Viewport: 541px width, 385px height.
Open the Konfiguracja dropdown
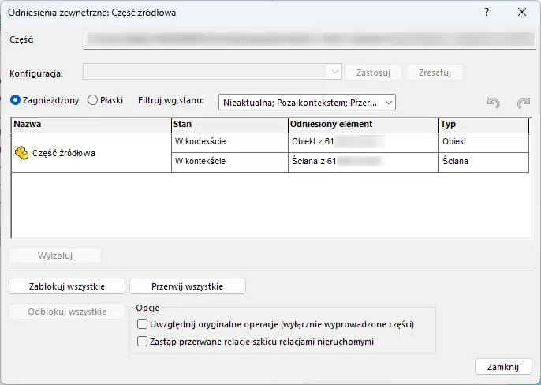[212, 72]
